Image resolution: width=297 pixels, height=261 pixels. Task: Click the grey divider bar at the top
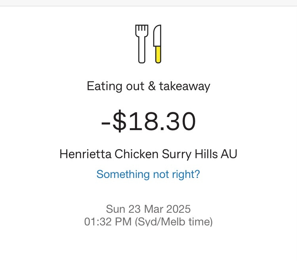click(x=148, y=3)
